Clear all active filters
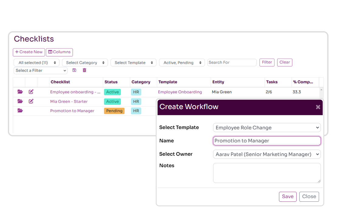The image size is (357, 219). [x=284, y=62]
